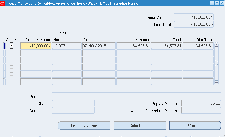
Task: Click the Invoice Amount field at top
Action: click(194, 17)
